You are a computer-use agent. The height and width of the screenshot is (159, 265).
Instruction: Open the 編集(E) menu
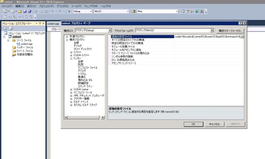click(x=20, y=6)
